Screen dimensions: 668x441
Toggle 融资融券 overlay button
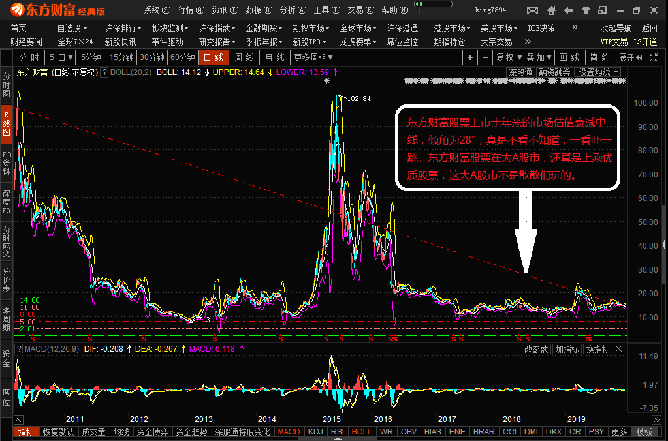click(x=554, y=72)
